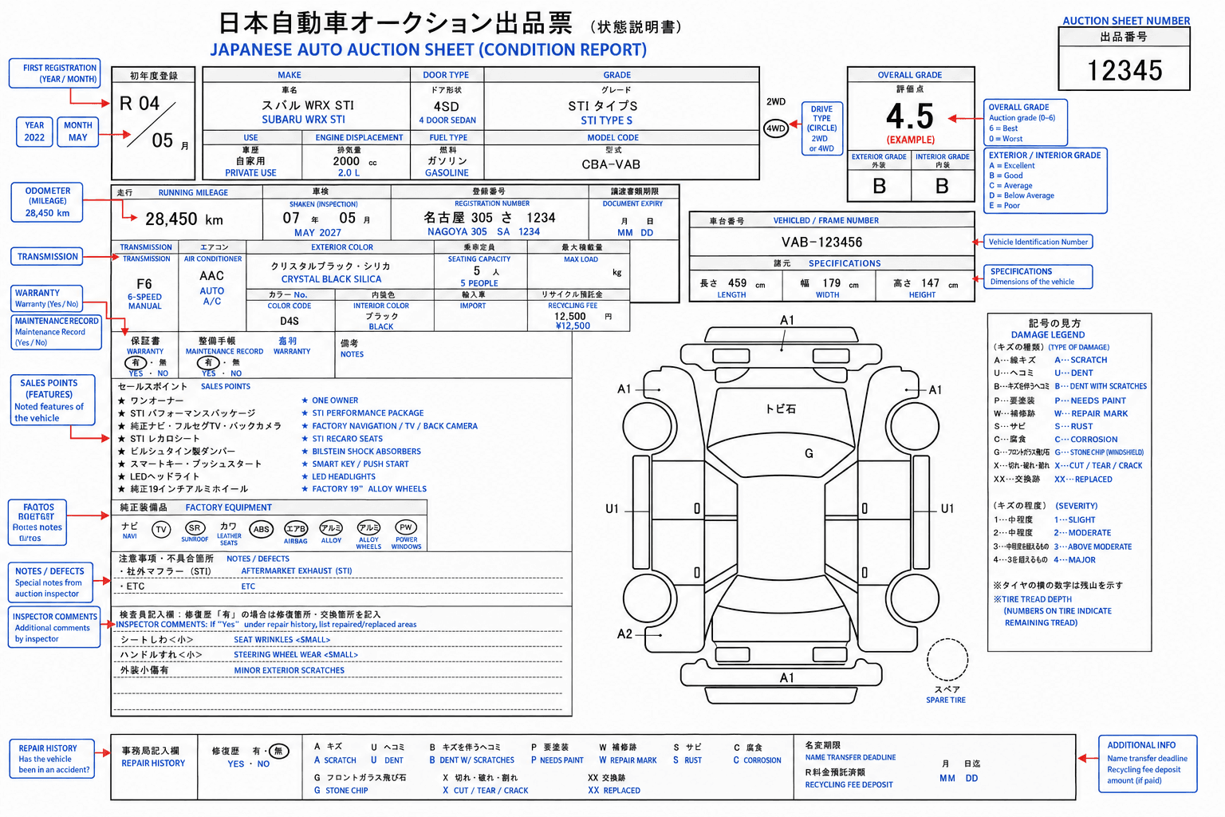
Task: Click the A1 mark above front bumper
Action: click(x=787, y=321)
